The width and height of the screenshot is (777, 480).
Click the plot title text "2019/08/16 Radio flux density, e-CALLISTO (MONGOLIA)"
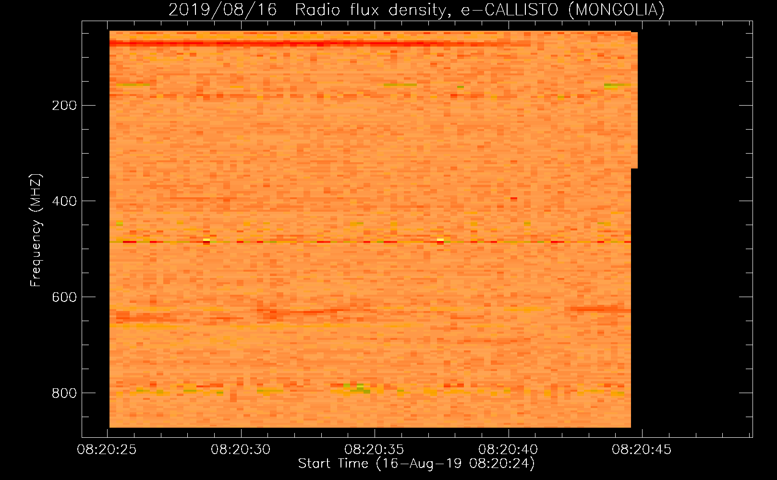416,10
